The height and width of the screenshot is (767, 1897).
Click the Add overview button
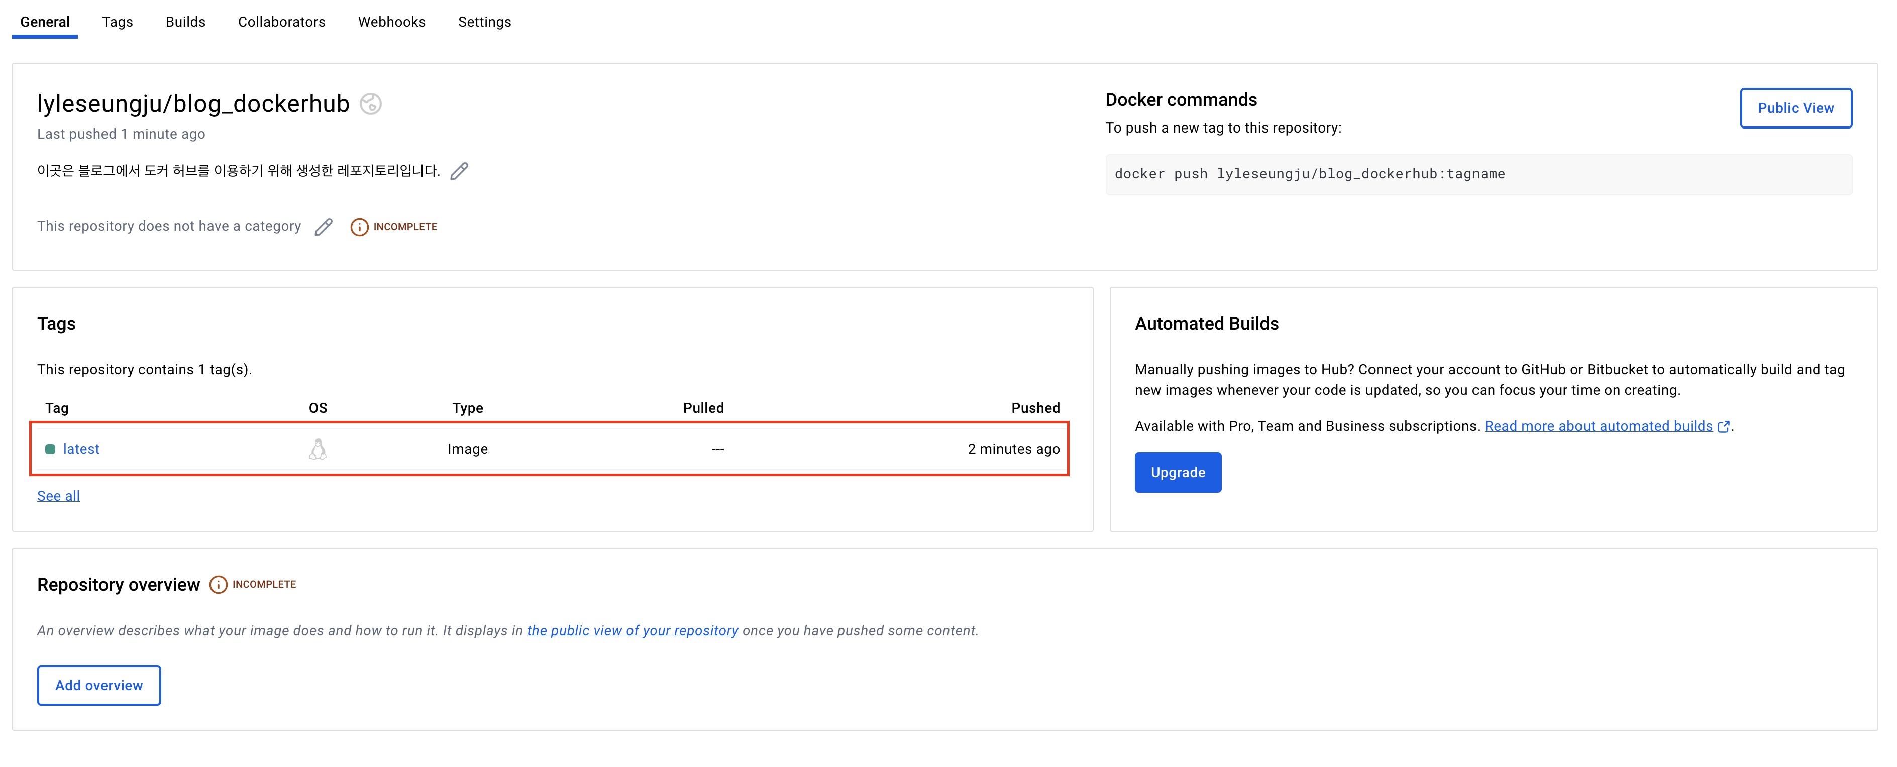(x=98, y=685)
